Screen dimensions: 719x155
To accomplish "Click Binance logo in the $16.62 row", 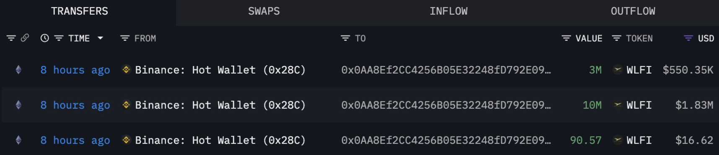I will 126,140.
